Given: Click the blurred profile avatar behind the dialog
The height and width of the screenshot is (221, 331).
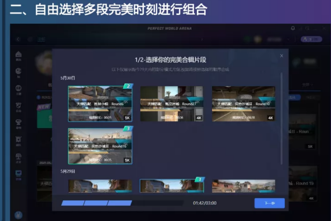Looking at the screenshot, I should [44, 63].
